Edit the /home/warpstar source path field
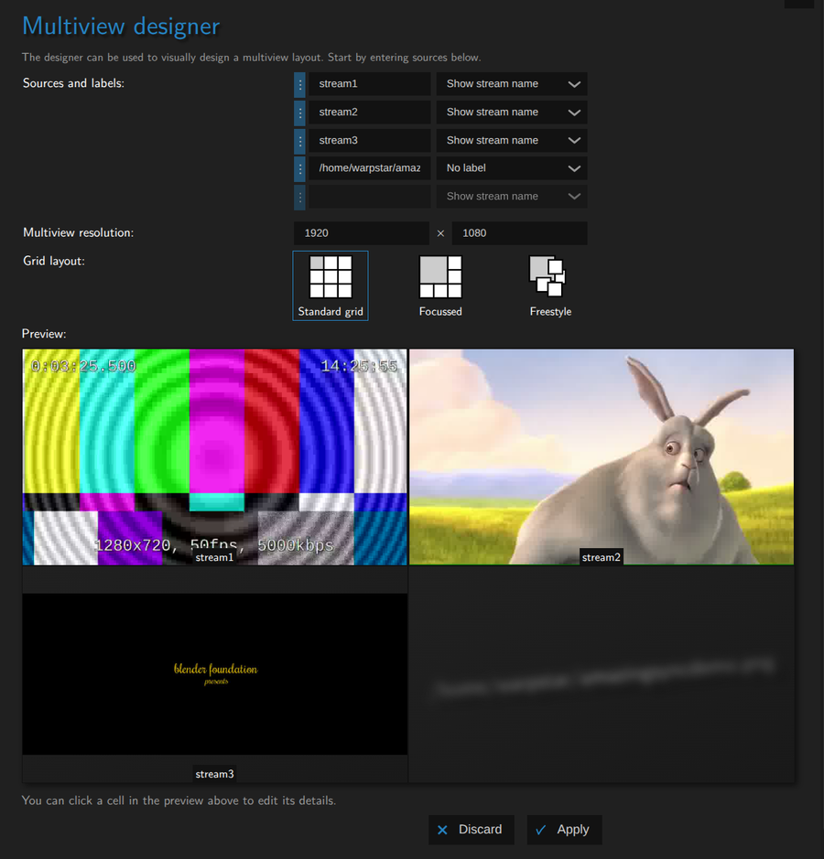The height and width of the screenshot is (859, 824). point(369,168)
